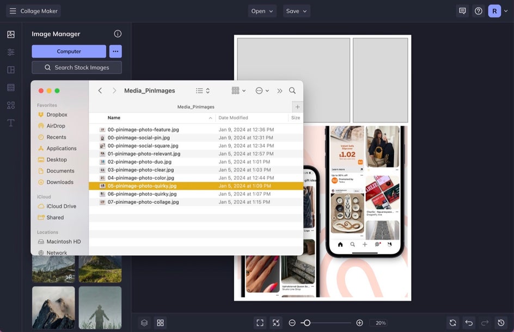Click the help question mark icon
The image size is (514, 332).
coord(479,11)
